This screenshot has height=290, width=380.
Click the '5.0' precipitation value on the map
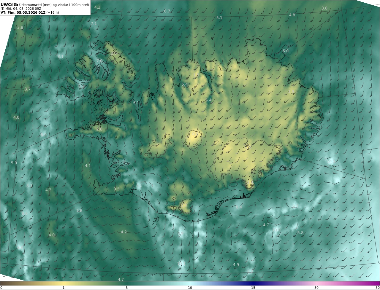coord(14,163)
